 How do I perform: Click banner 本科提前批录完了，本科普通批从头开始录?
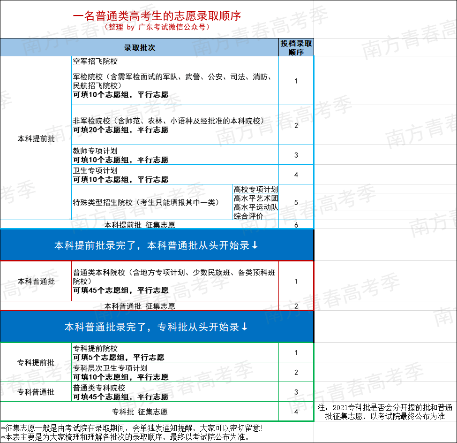(x=157, y=245)
